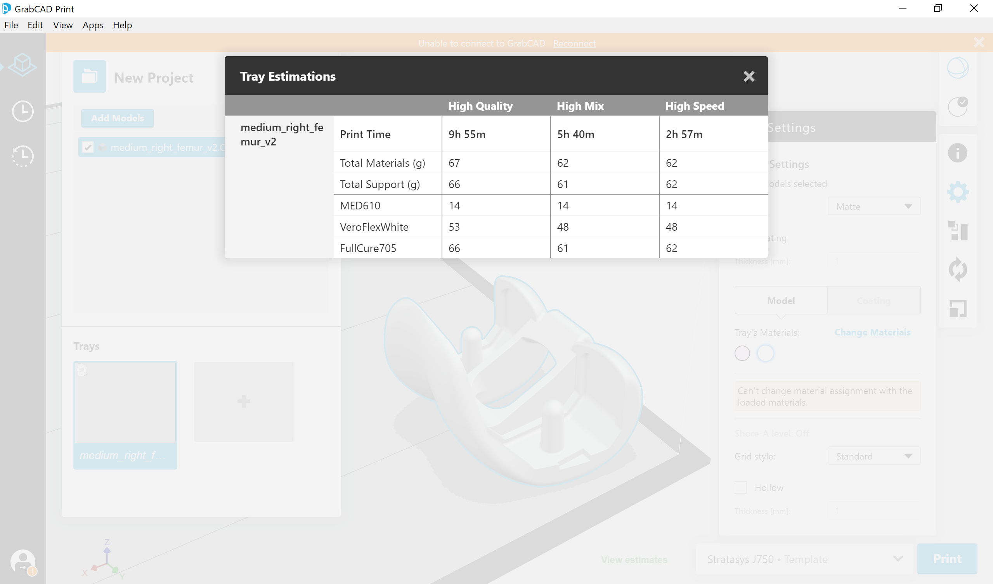The width and height of the screenshot is (993, 584).
Task: Click the Reconnect link
Action: (x=574, y=43)
